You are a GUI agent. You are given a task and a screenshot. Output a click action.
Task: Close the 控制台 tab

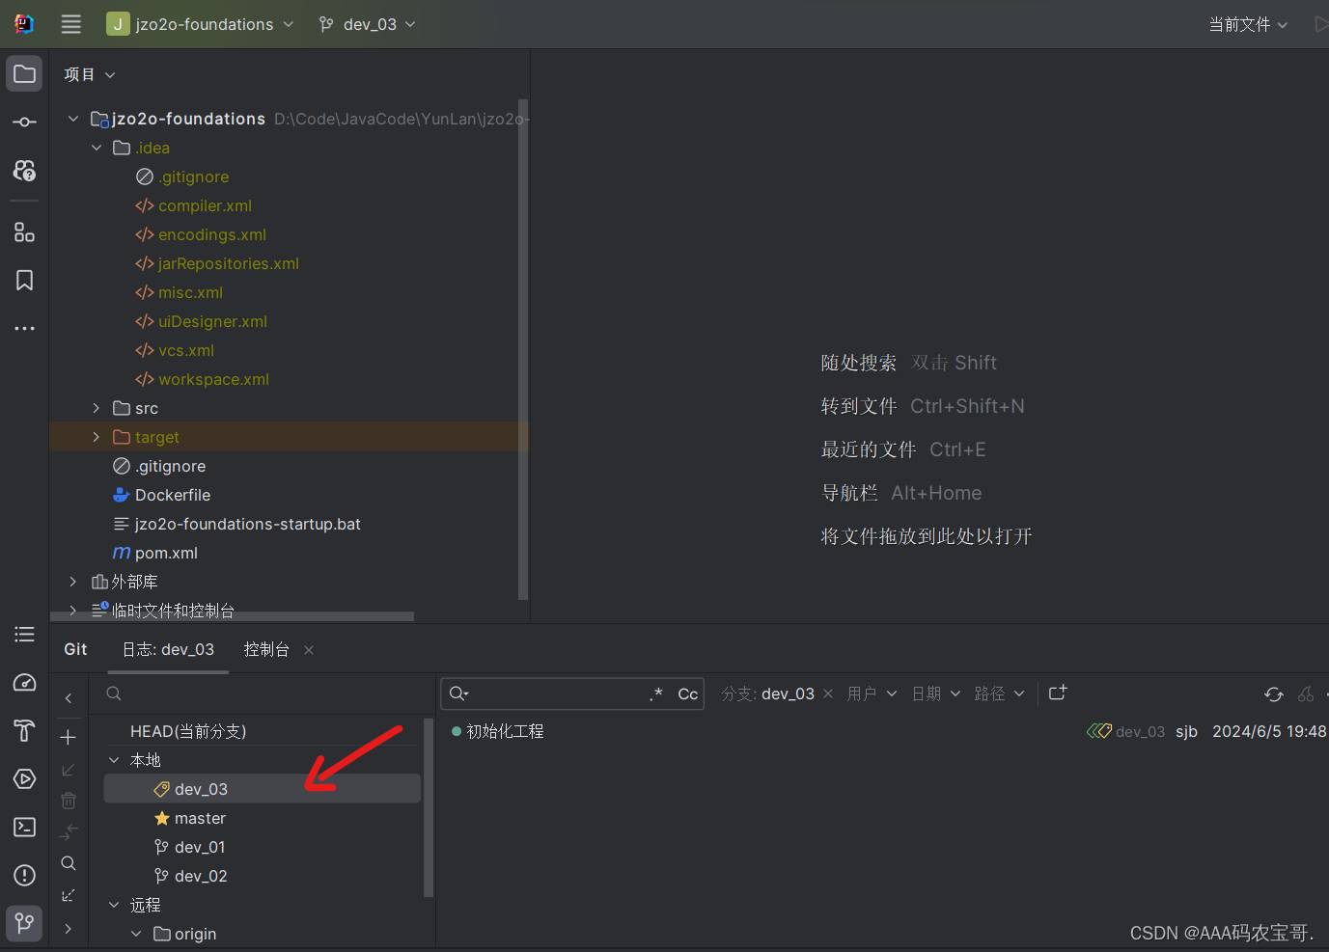pos(309,650)
